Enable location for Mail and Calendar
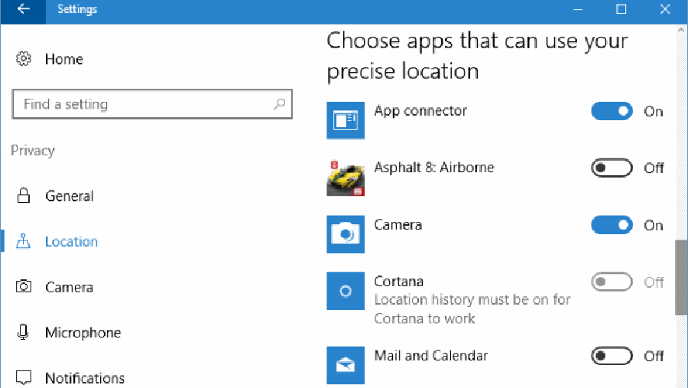 (x=612, y=356)
